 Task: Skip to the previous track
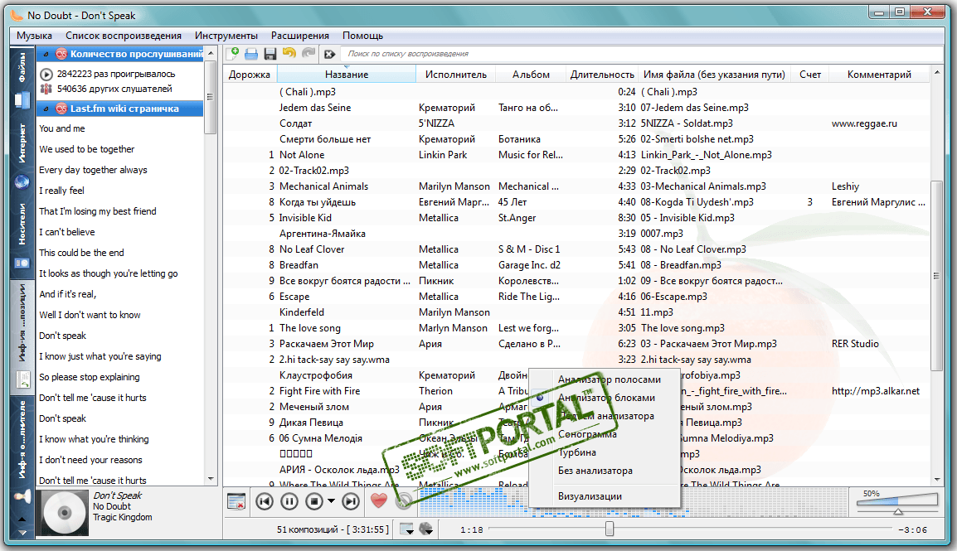(x=265, y=501)
